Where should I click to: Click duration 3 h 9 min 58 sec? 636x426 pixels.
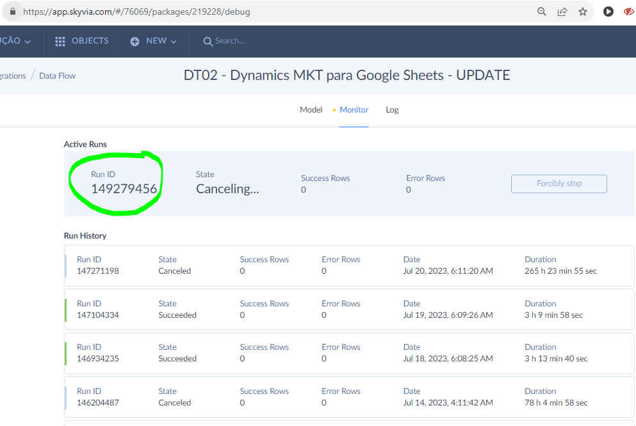553,315
